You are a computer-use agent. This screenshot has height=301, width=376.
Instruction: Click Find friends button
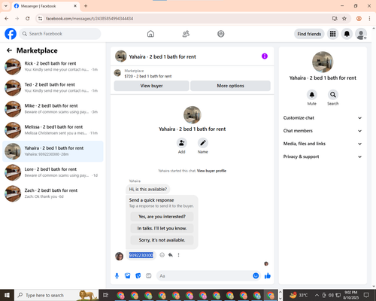309,34
